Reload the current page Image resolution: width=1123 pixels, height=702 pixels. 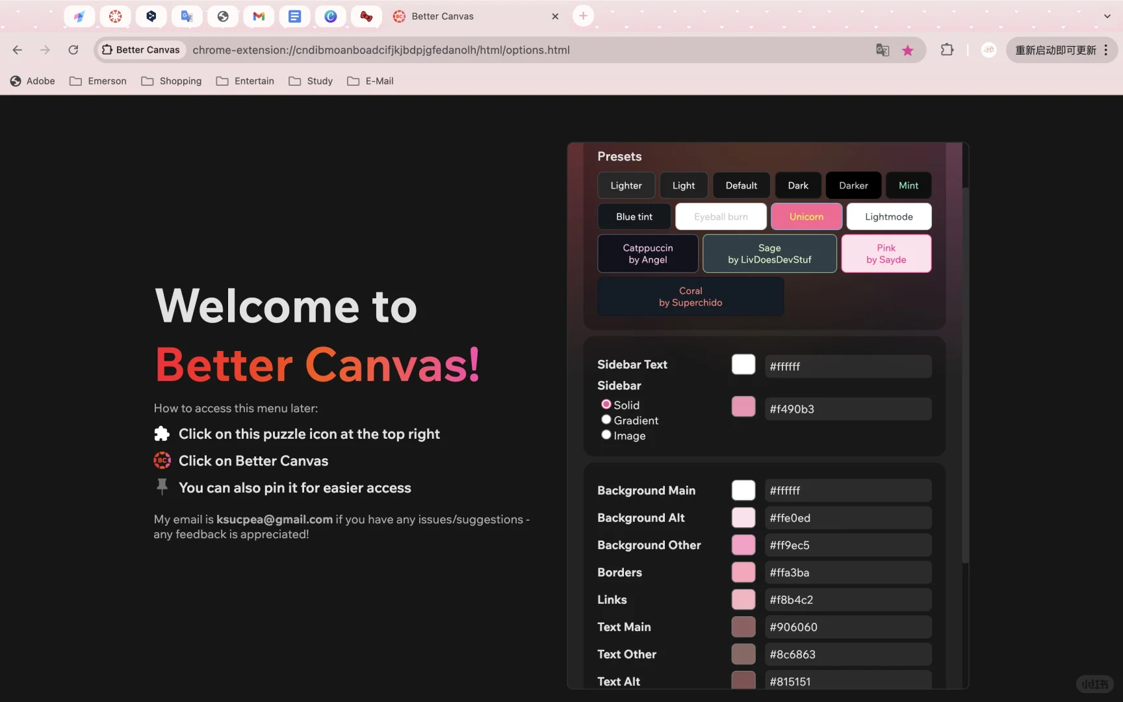[73, 50]
